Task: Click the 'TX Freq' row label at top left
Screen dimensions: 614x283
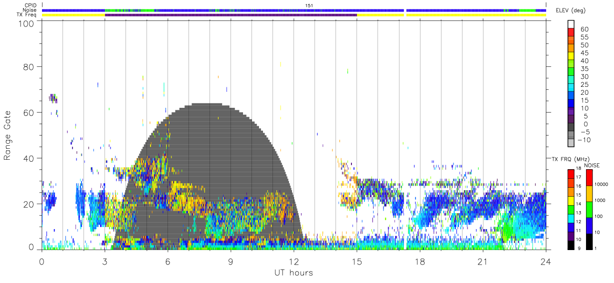Action: 27,15
